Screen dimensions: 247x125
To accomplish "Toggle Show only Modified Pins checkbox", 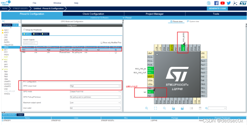I will [102, 43].
